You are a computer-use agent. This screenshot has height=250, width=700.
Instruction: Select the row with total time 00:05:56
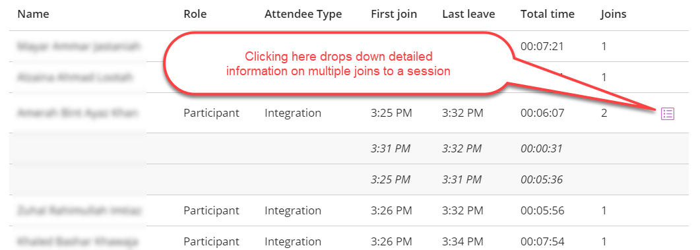(x=349, y=210)
